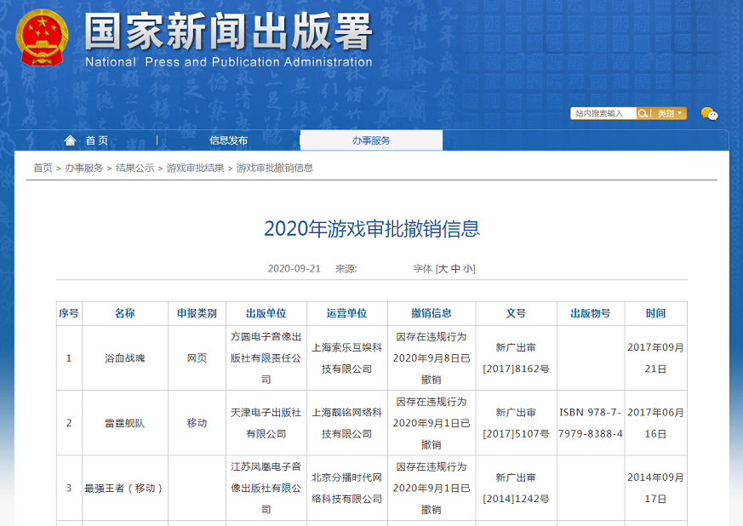Click the 来源 label

tap(346, 269)
